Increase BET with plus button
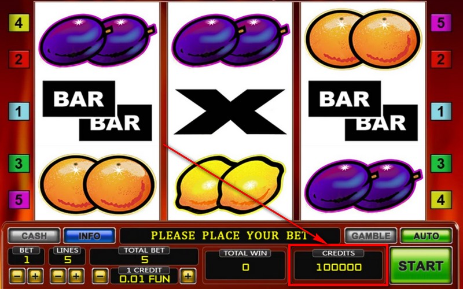 [35, 276]
